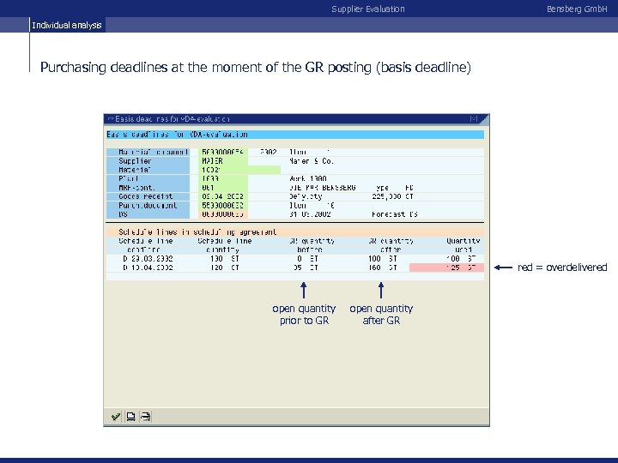
Task: Click 'Schedule lines in scheduling agreement' header
Action: coord(197,232)
